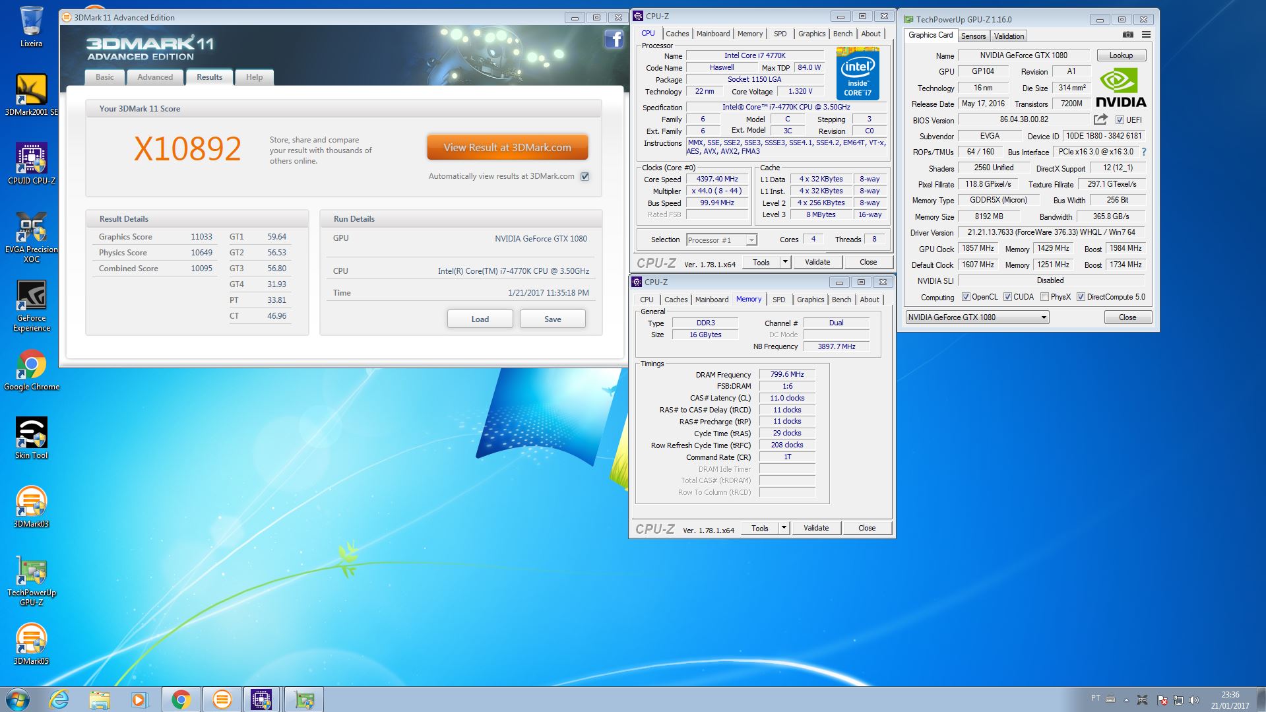Open the Help tab in 3DMark 11
The image size is (1266, 712).
(254, 77)
